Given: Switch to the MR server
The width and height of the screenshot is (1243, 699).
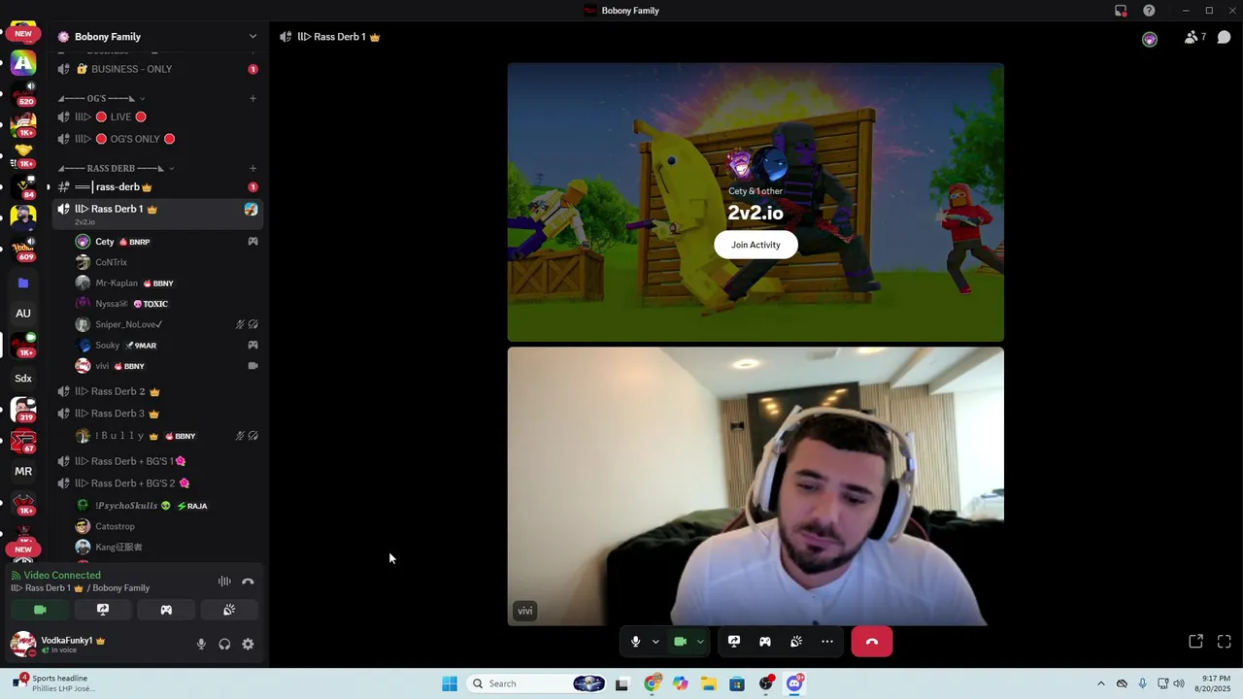Looking at the screenshot, I should pyautogui.click(x=23, y=471).
